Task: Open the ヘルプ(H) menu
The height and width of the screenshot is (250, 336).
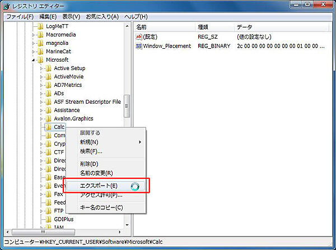Action: (x=136, y=17)
